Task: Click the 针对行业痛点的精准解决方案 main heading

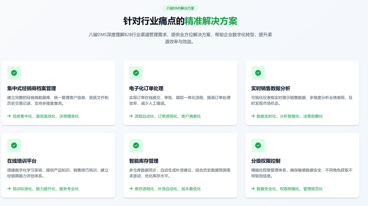Action: (180, 21)
